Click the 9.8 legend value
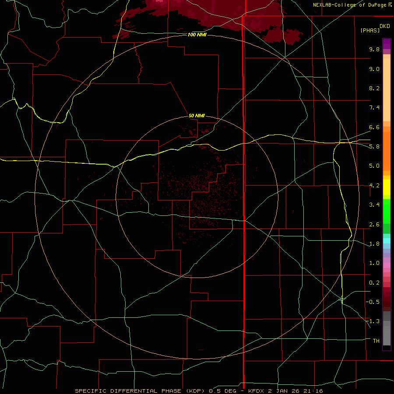 pos(374,49)
